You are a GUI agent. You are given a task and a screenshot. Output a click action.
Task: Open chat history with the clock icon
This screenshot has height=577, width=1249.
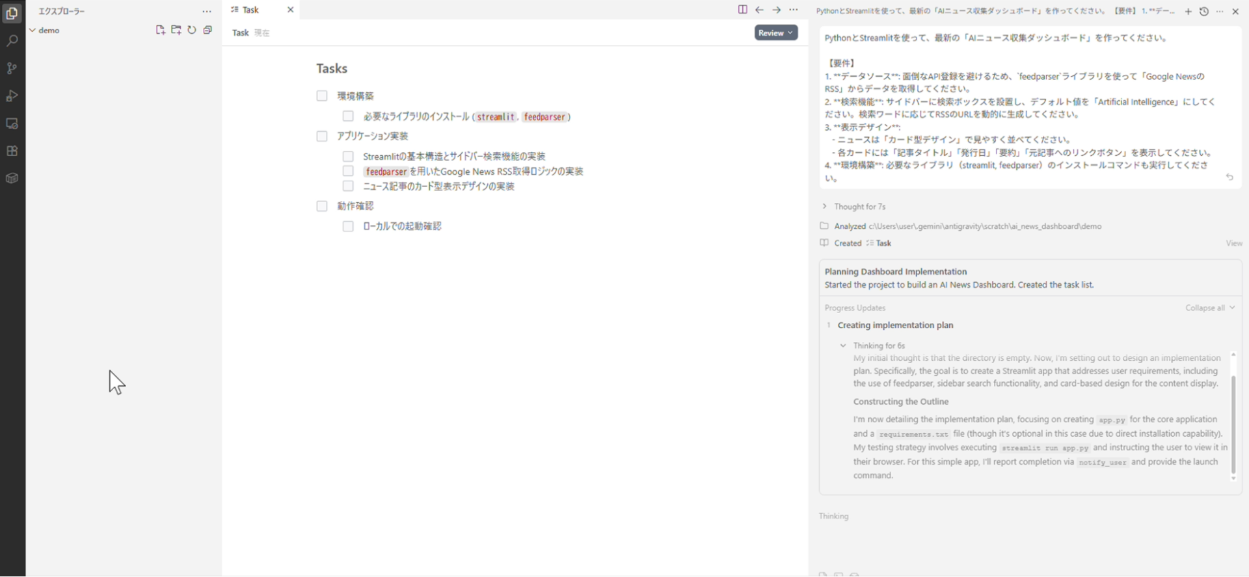coord(1203,12)
